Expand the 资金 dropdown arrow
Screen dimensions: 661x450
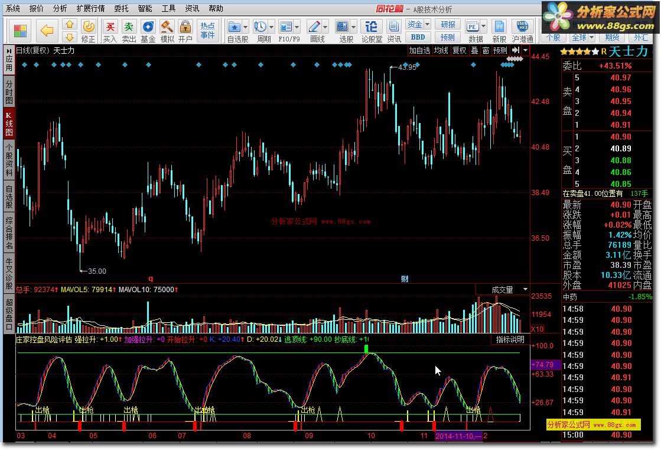427,24
